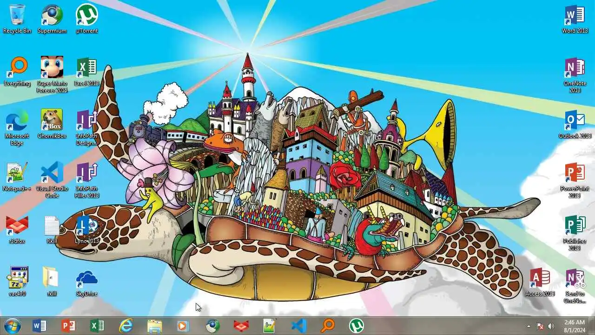Image resolution: width=595 pixels, height=335 pixels.
Task: Select the Notepad++ desktop shortcut
Action: coord(17,176)
